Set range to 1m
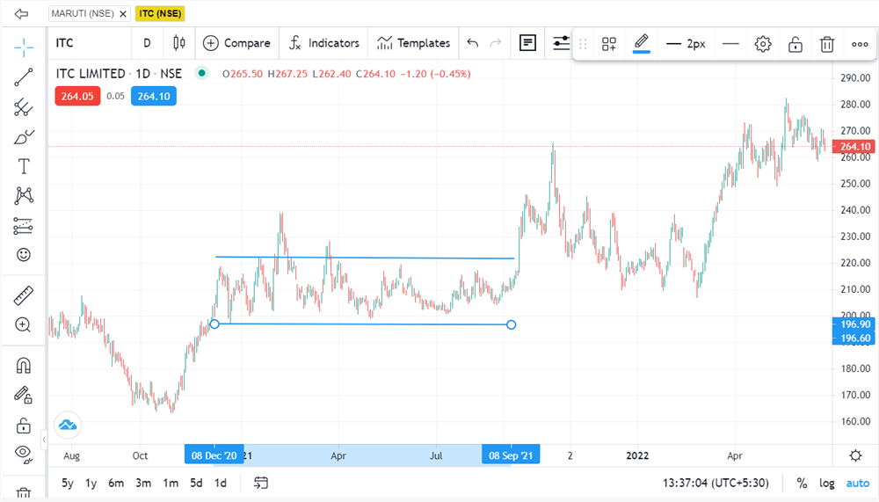879x502 pixels. (x=171, y=483)
